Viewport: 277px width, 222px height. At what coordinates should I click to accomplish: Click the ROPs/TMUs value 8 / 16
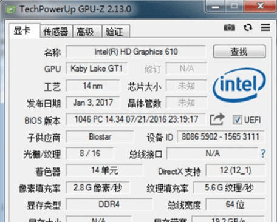(90, 153)
